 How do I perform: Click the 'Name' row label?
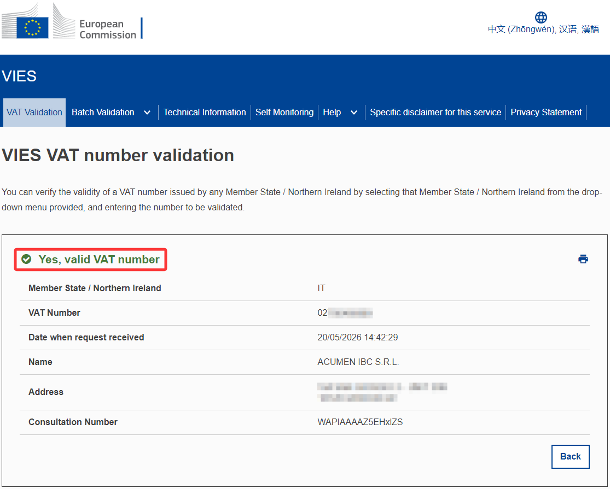tap(40, 362)
